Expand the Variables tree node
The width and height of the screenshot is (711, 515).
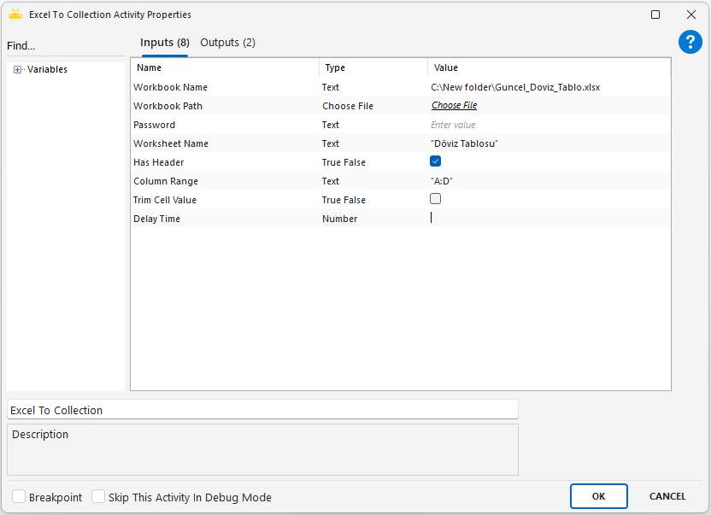tap(17, 70)
